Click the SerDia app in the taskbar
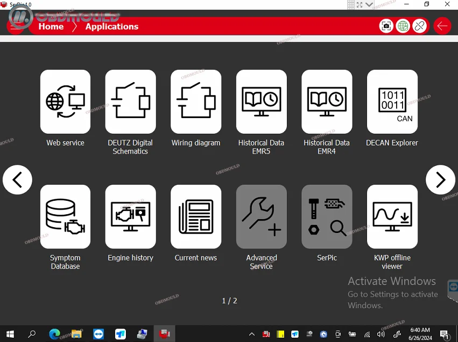This screenshot has width=458, height=342. pos(165,334)
